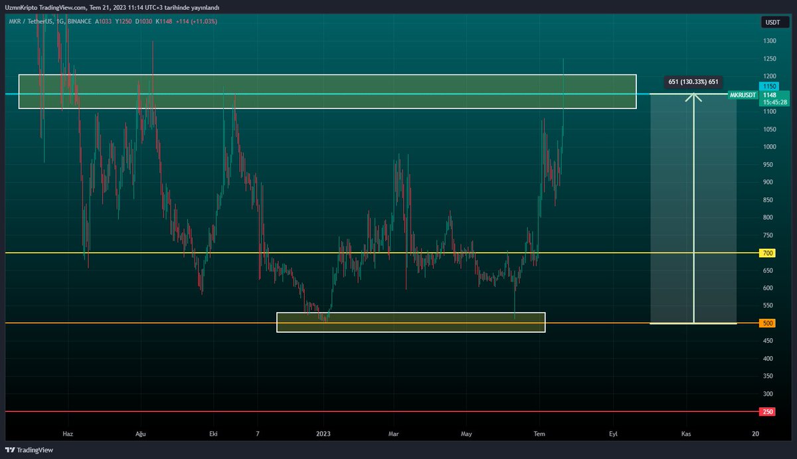Image resolution: width=797 pixels, height=459 pixels.
Task: Click the 450 price axis label
Action: 768,341
